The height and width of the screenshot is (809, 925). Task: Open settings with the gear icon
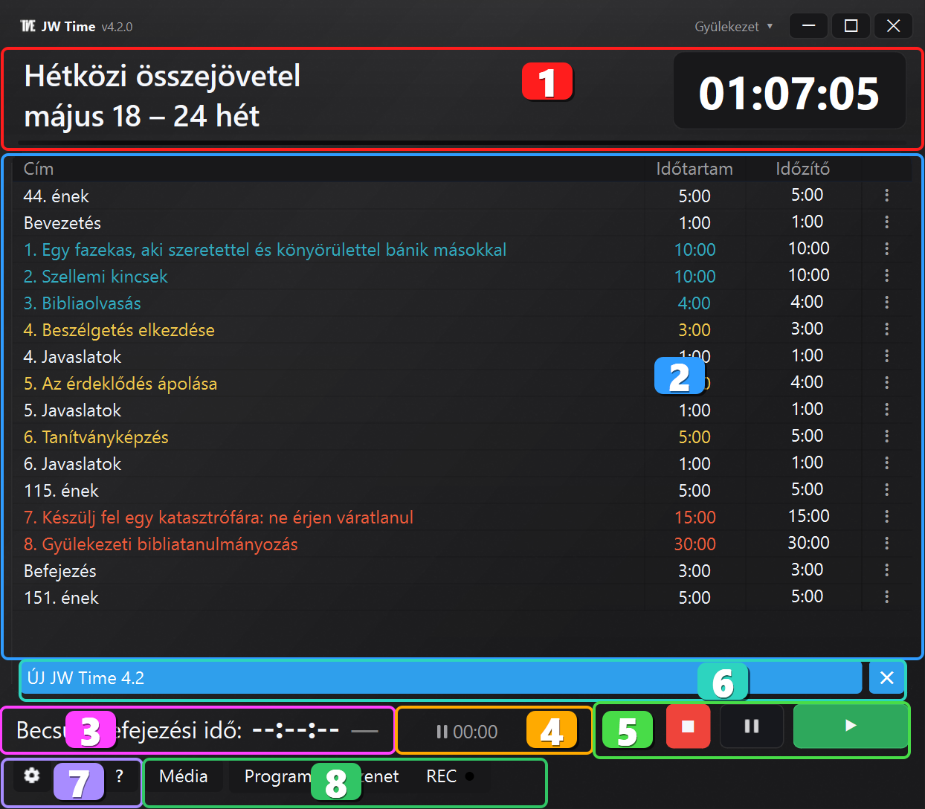31,776
